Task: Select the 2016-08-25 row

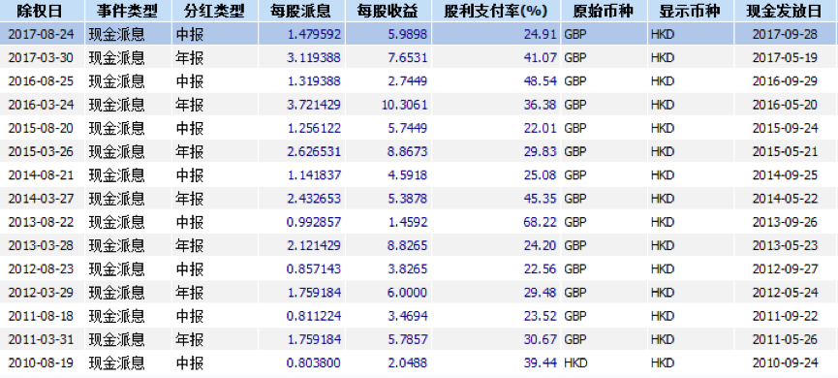Action: (x=419, y=80)
